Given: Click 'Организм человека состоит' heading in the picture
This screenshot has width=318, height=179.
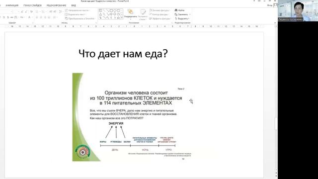Looking at the screenshot, I should 136,93.
